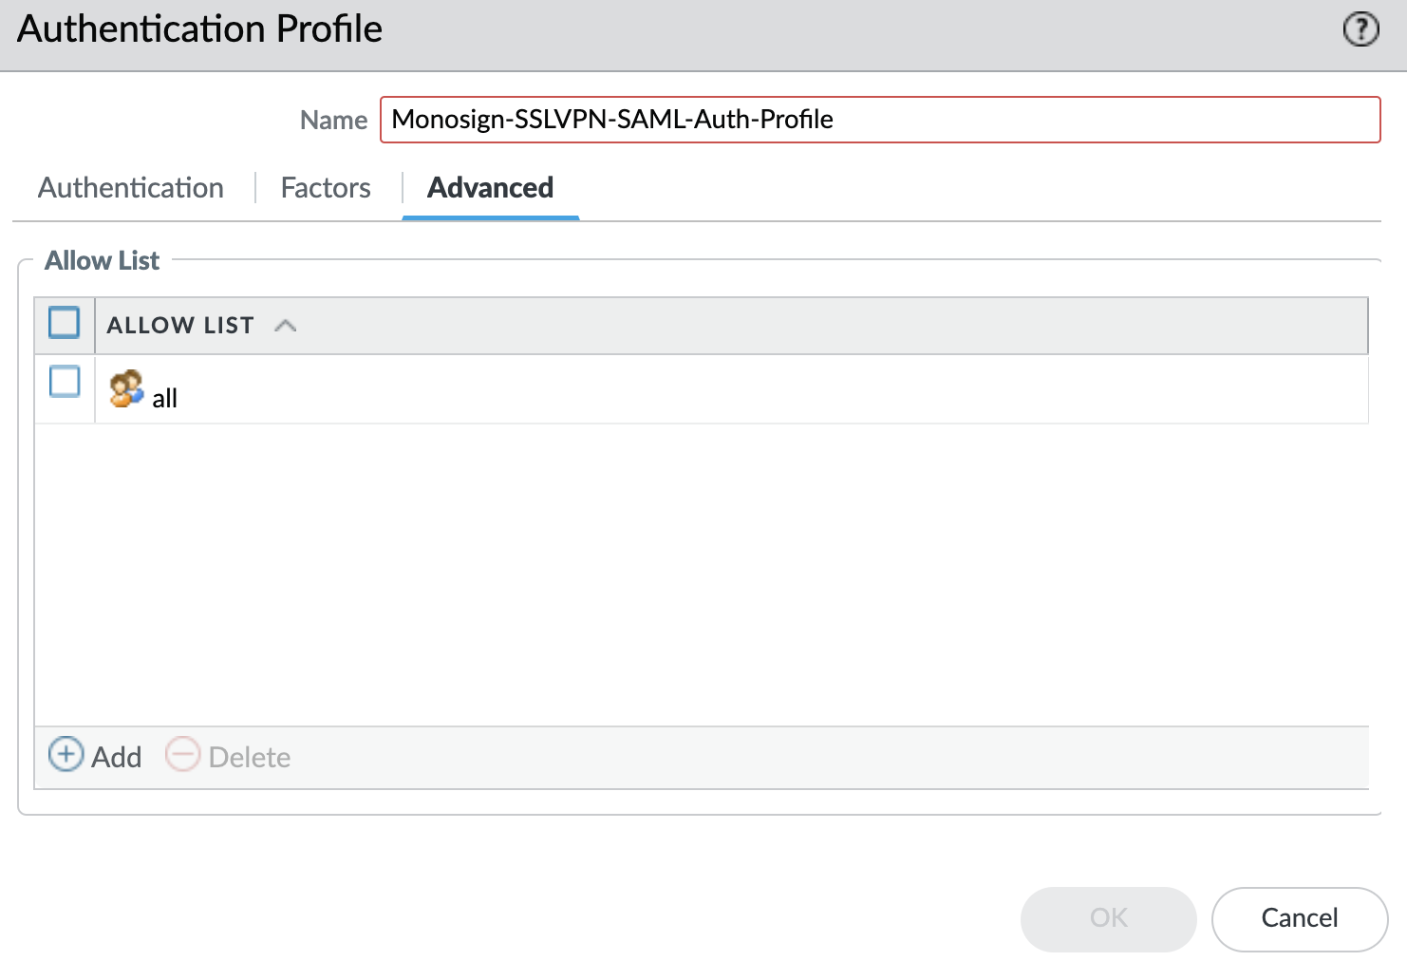This screenshot has height=980, width=1407.
Task: Click the Add text label
Action: [117, 757]
